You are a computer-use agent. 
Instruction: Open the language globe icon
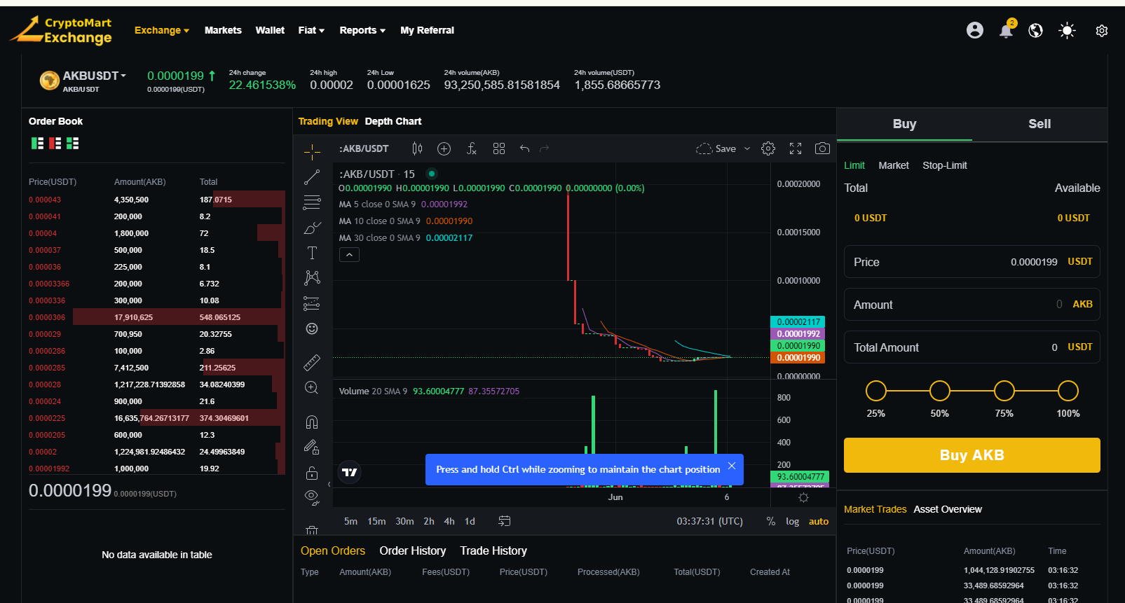1035,30
